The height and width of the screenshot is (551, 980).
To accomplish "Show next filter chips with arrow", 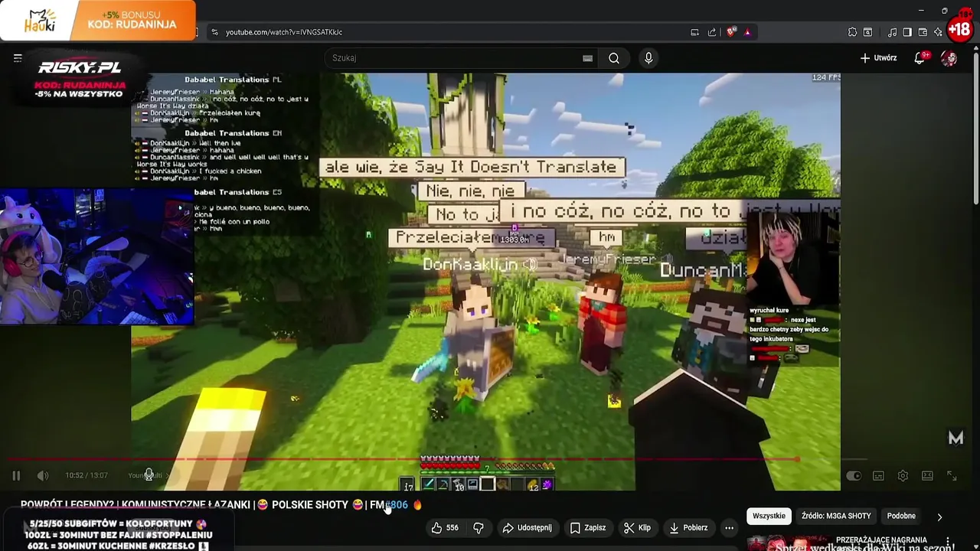I will [939, 517].
